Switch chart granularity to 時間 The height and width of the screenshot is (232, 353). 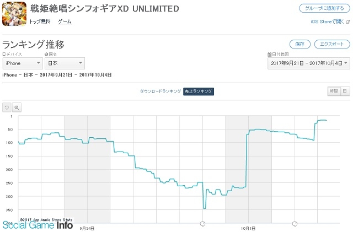coord(334,91)
